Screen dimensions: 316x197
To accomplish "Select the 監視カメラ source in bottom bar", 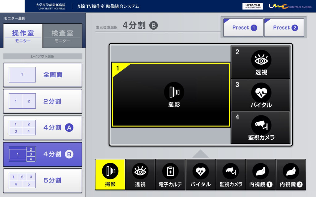I will [231, 174].
